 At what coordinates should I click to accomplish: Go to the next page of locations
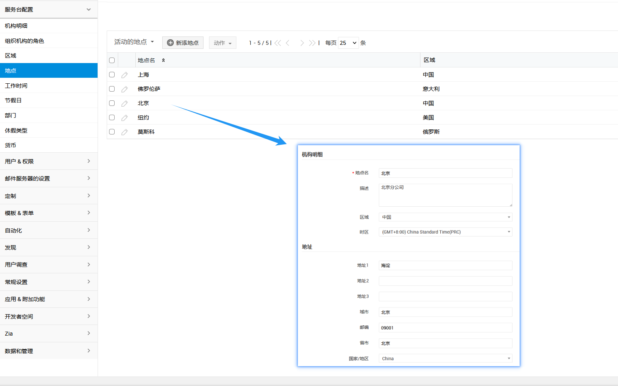(302, 42)
